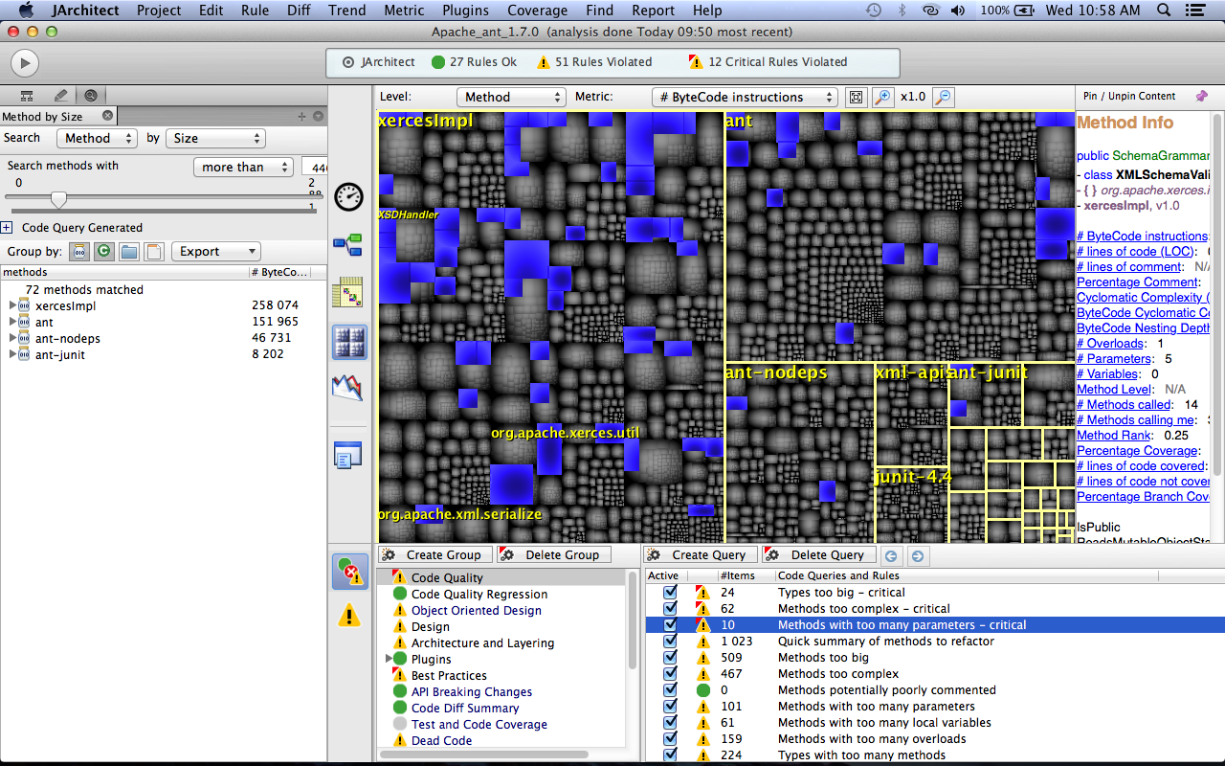The width and height of the screenshot is (1225, 766).
Task: Select the Dead Code rule group
Action: coord(441,740)
